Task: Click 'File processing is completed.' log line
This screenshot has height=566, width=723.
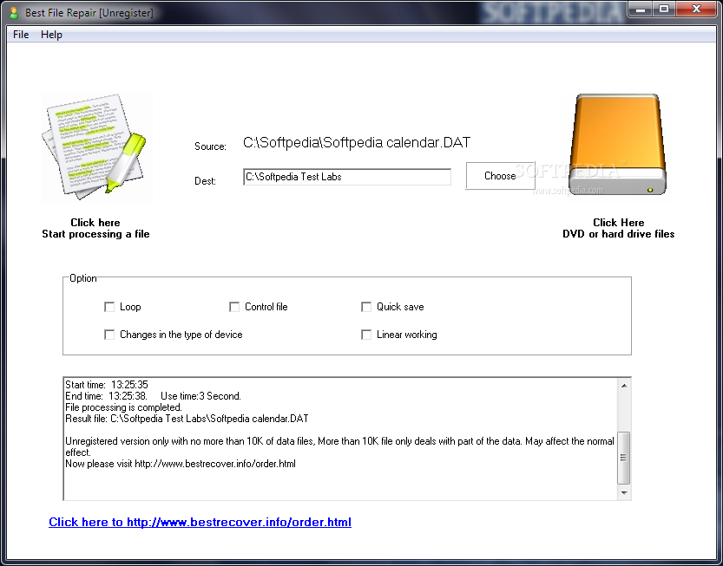Action: click(123, 407)
